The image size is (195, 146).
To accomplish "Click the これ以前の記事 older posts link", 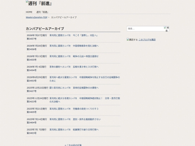I will (x=73, y=145).
